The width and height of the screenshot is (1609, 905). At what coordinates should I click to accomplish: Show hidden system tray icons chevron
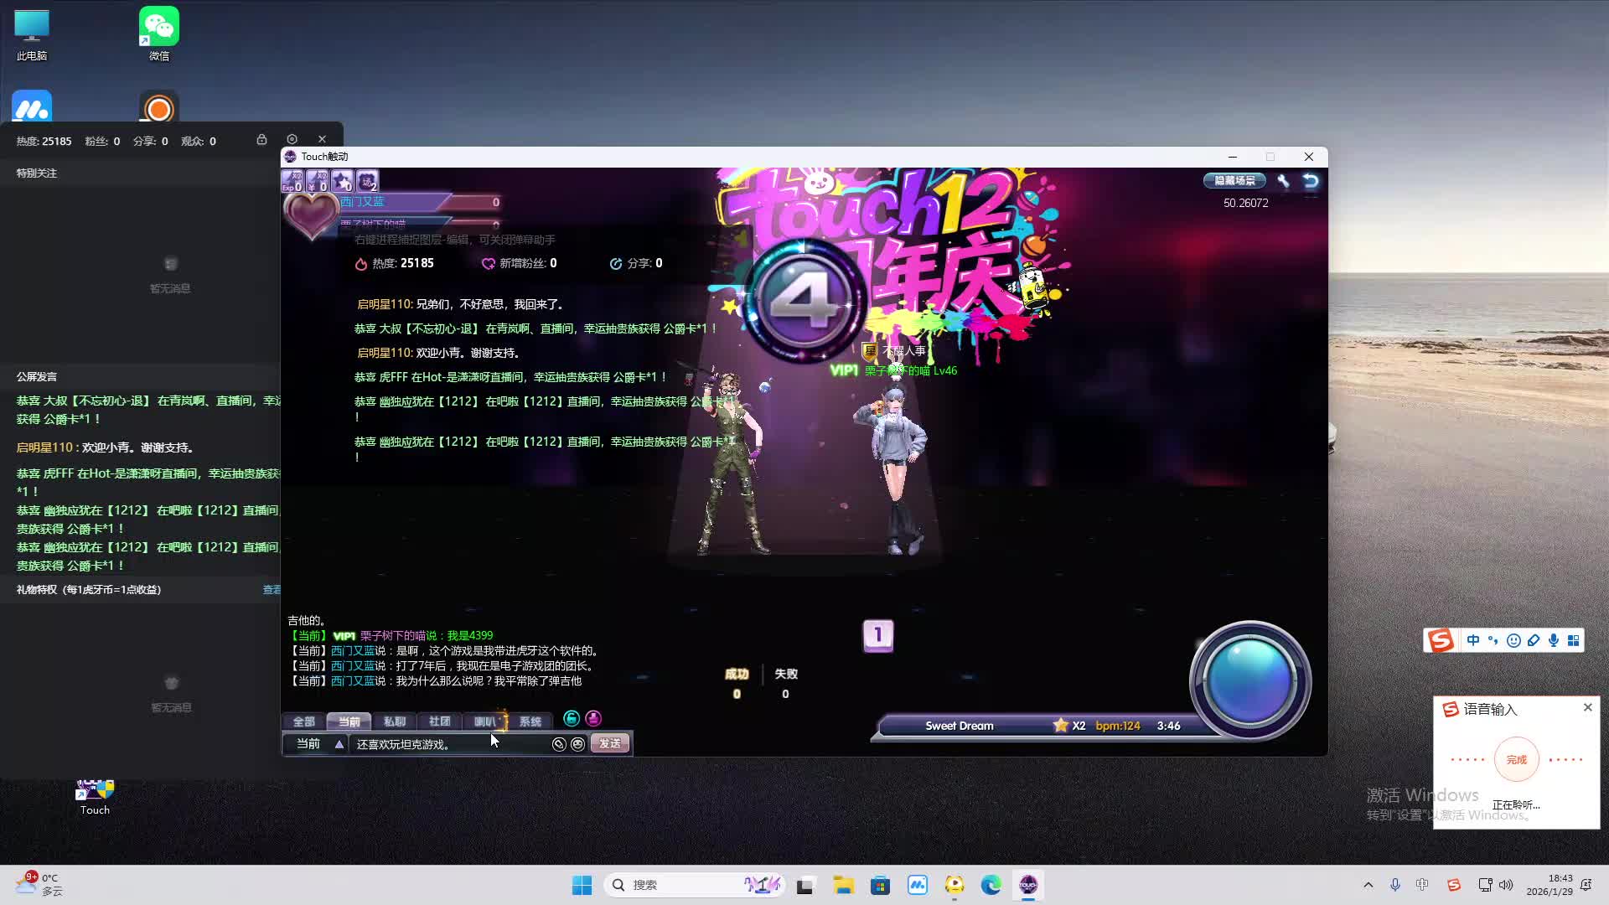pyautogui.click(x=1368, y=885)
